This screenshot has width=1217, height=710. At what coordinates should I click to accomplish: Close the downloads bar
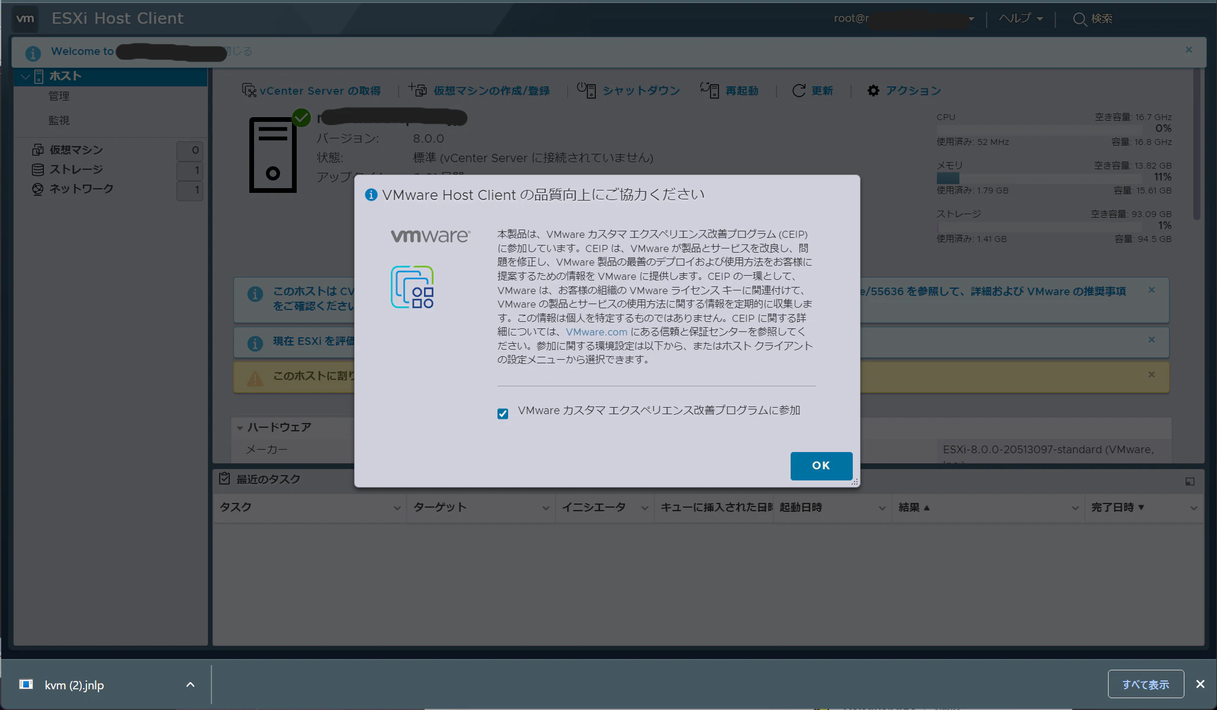point(1200,684)
